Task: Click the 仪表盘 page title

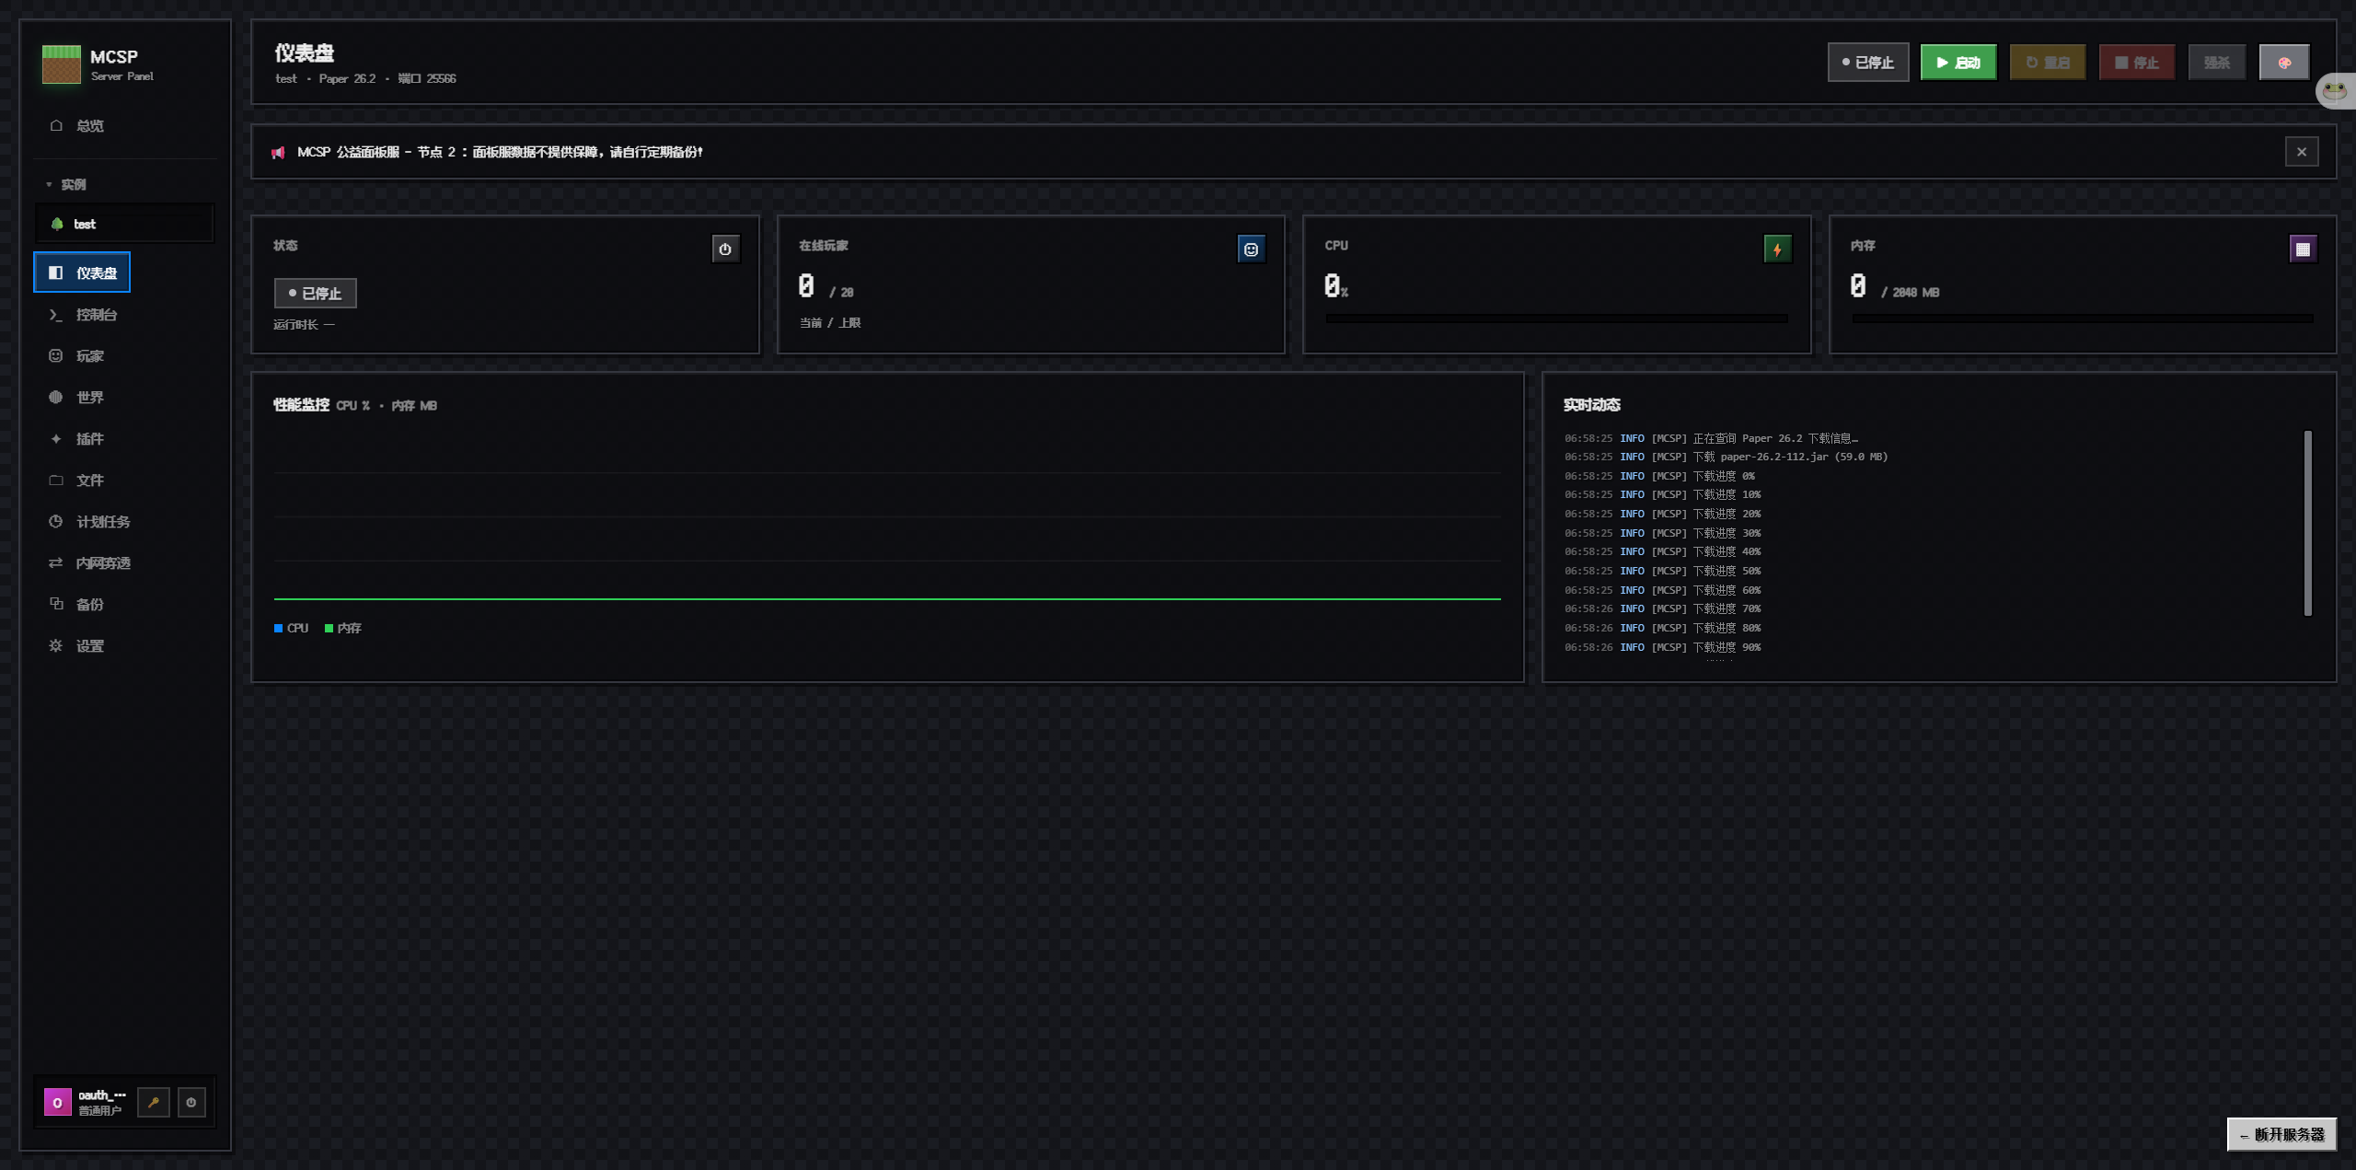Action: pyautogui.click(x=304, y=52)
